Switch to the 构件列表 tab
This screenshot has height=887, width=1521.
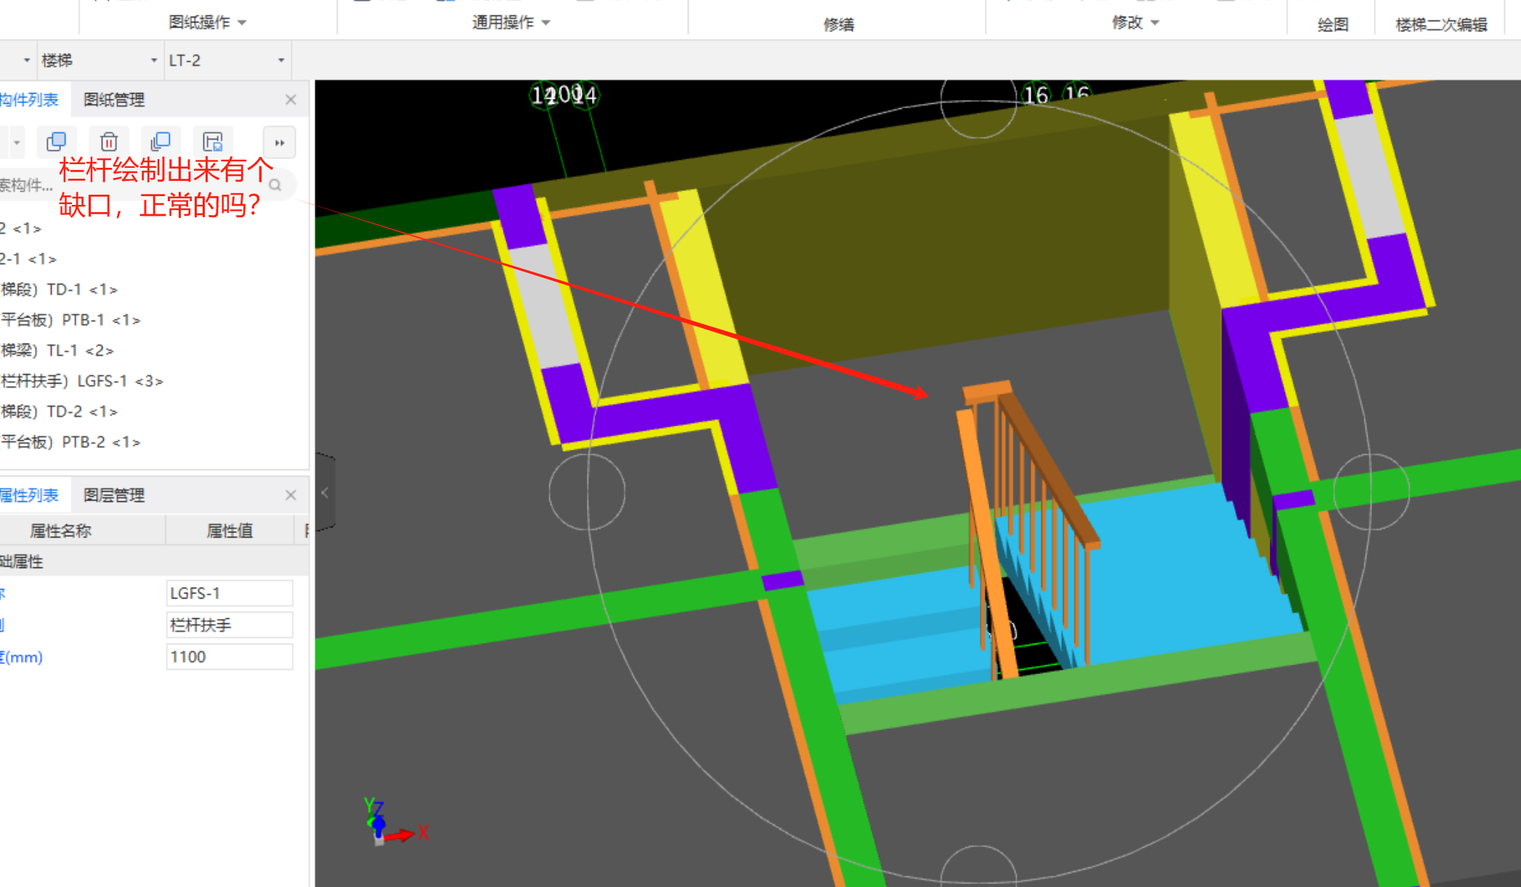[29, 100]
